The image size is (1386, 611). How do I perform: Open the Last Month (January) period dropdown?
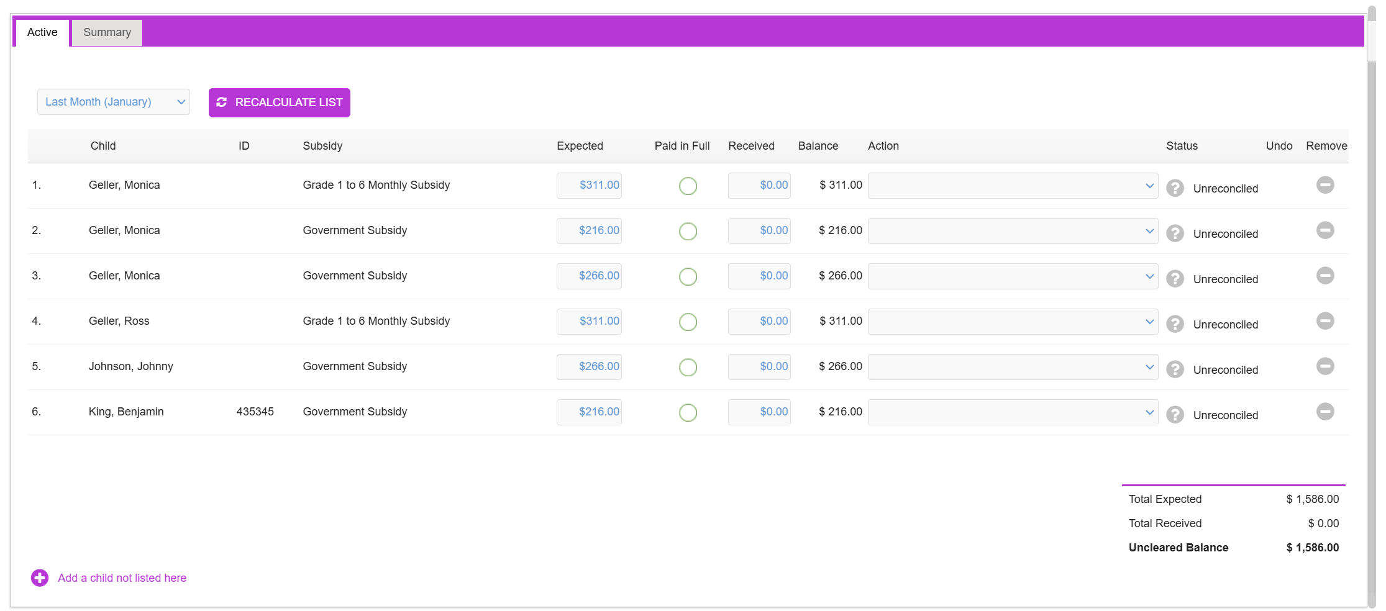pos(114,102)
